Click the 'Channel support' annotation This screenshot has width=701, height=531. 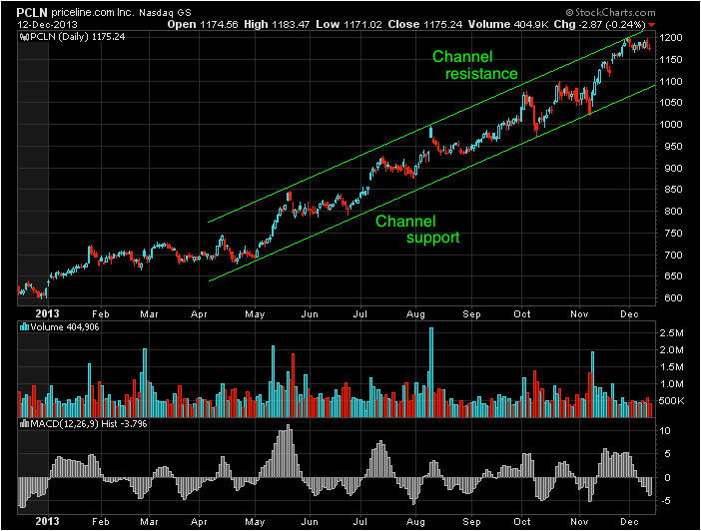click(417, 229)
